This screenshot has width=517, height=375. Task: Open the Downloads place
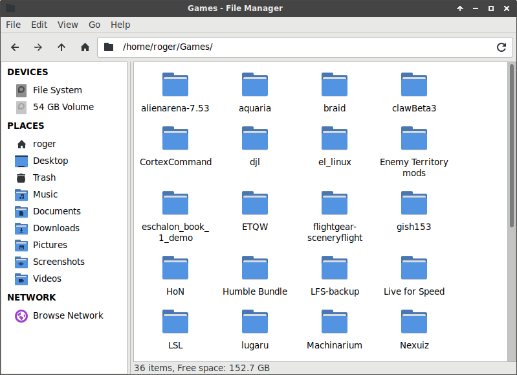click(56, 228)
